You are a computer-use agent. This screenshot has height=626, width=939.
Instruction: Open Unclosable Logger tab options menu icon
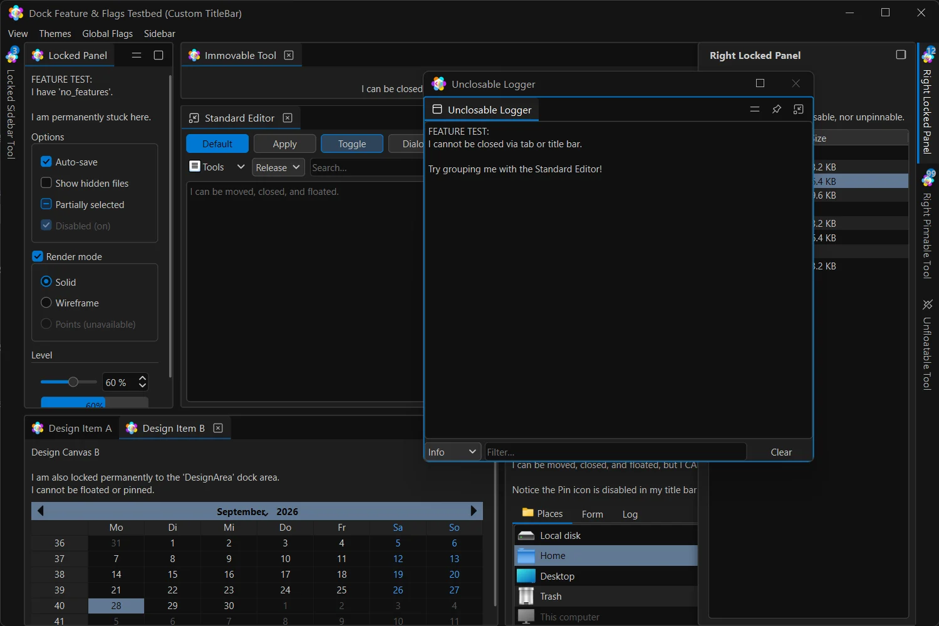click(754, 109)
